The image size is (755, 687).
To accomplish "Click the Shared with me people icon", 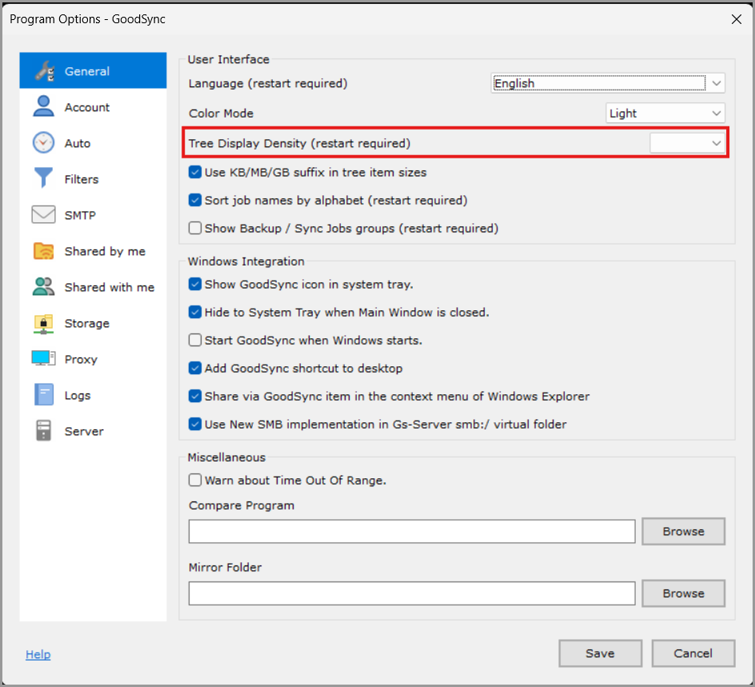I will pos(43,287).
